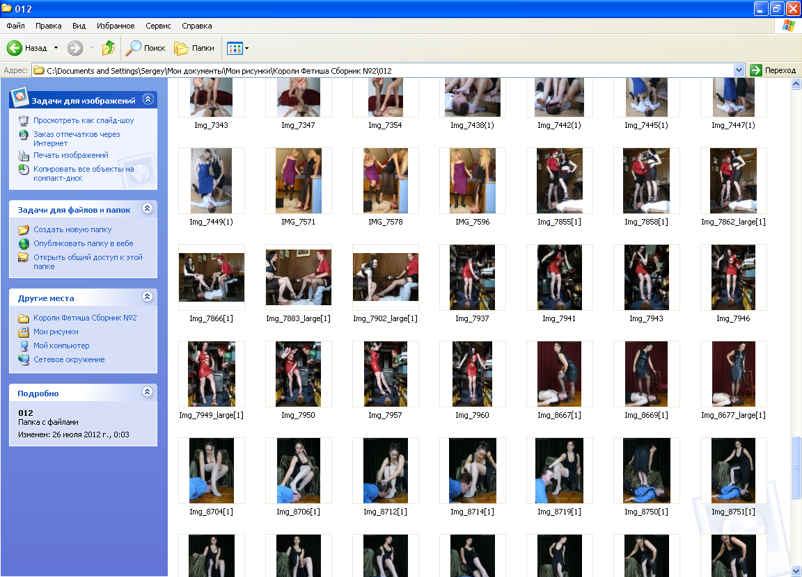The height and width of the screenshot is (577, 802).
Task: Click the folder icon in address bar
Action: [x=39, y=70]
